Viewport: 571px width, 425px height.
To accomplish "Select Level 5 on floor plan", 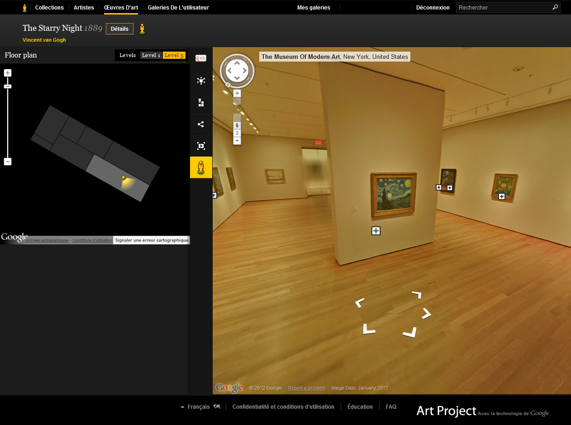I will tap(174, 55).
